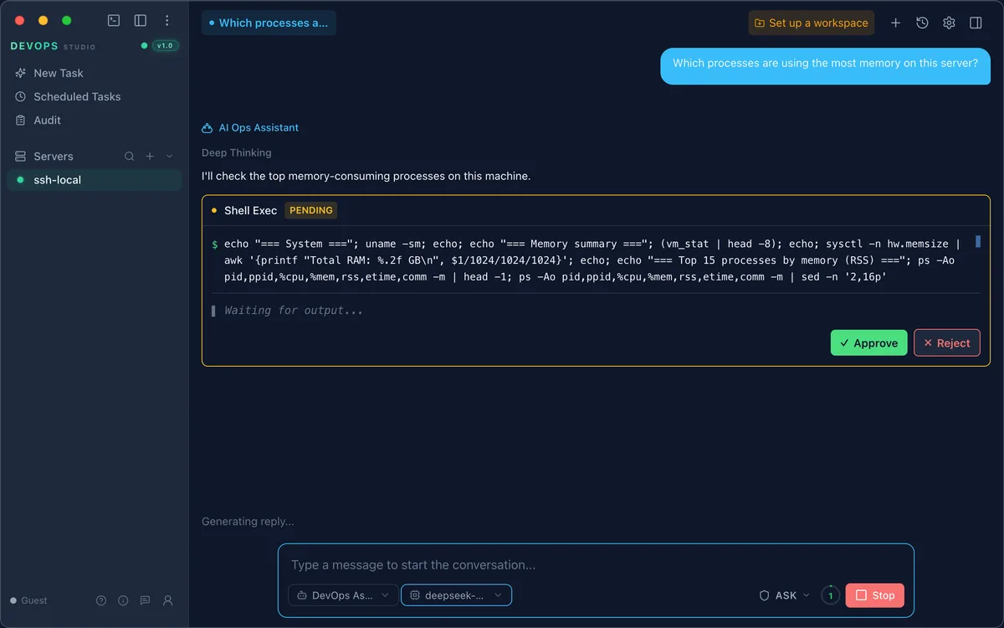The width and height of the screenshot is (1004, 628).
Task: Open the DevOps As... agent dropdown
Action: (343, 595)
